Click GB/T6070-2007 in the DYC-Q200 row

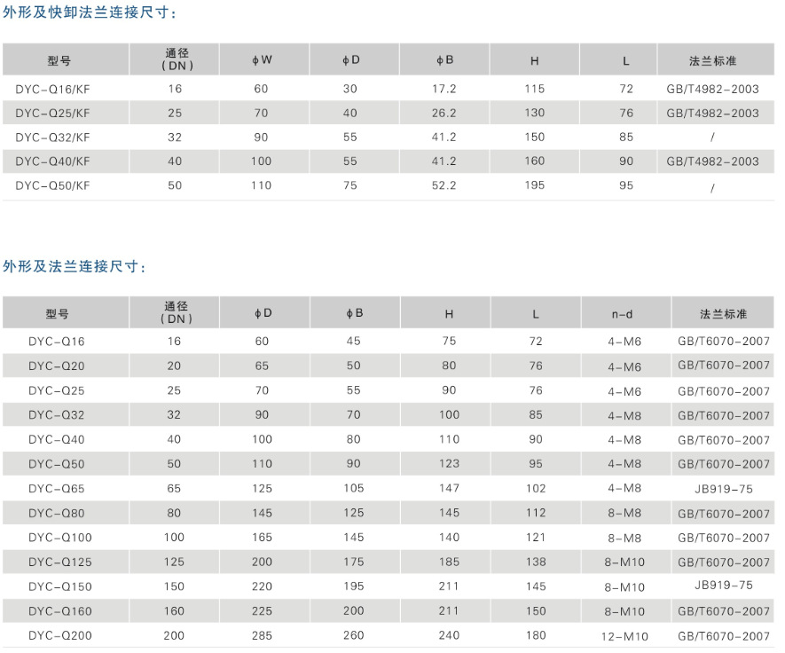coord(724,636)
